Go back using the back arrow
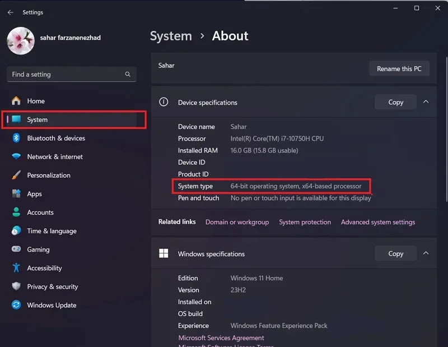 coord(10,12)
